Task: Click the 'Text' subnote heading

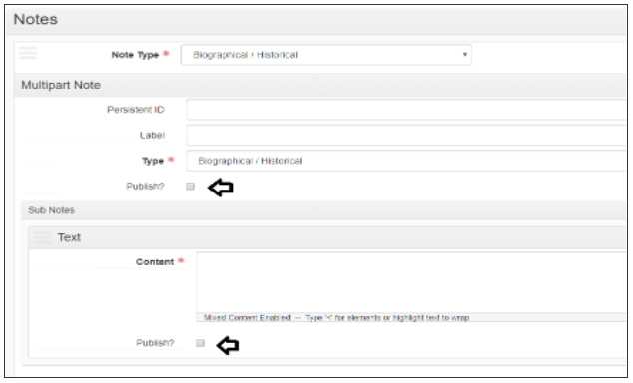Action: (x=69, y=237)
